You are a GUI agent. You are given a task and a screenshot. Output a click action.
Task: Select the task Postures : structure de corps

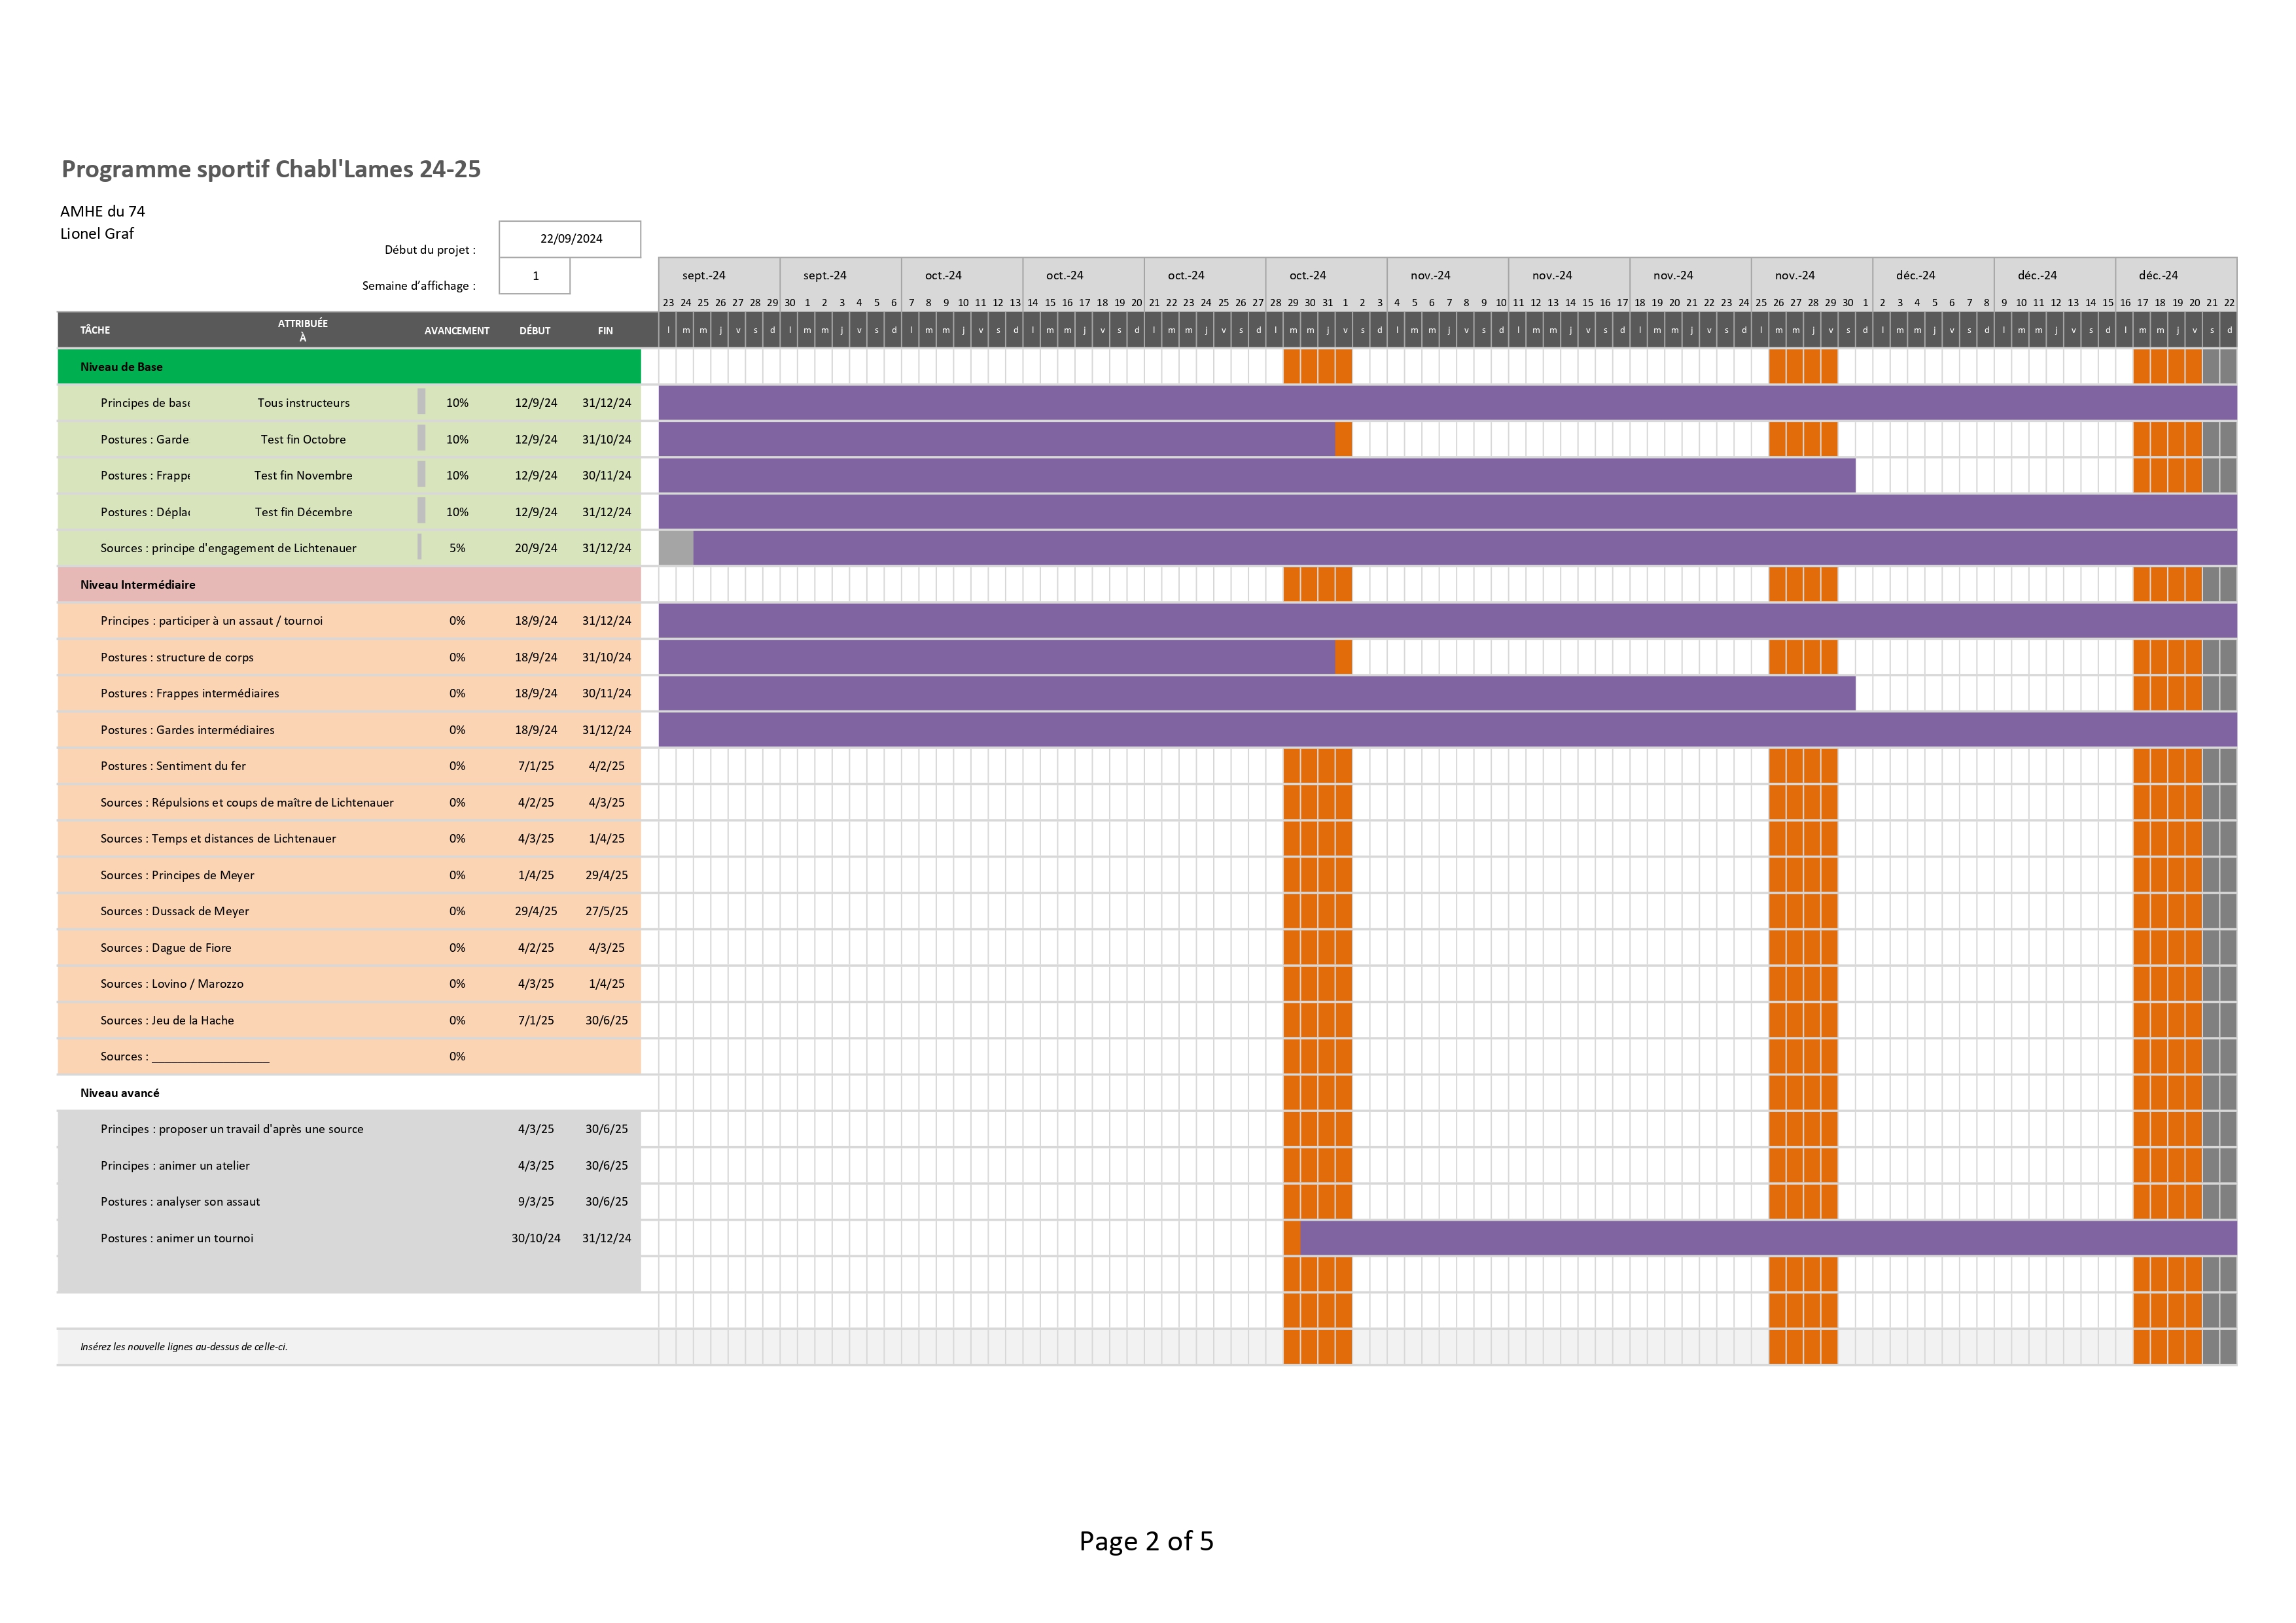(x=177, y=657)
